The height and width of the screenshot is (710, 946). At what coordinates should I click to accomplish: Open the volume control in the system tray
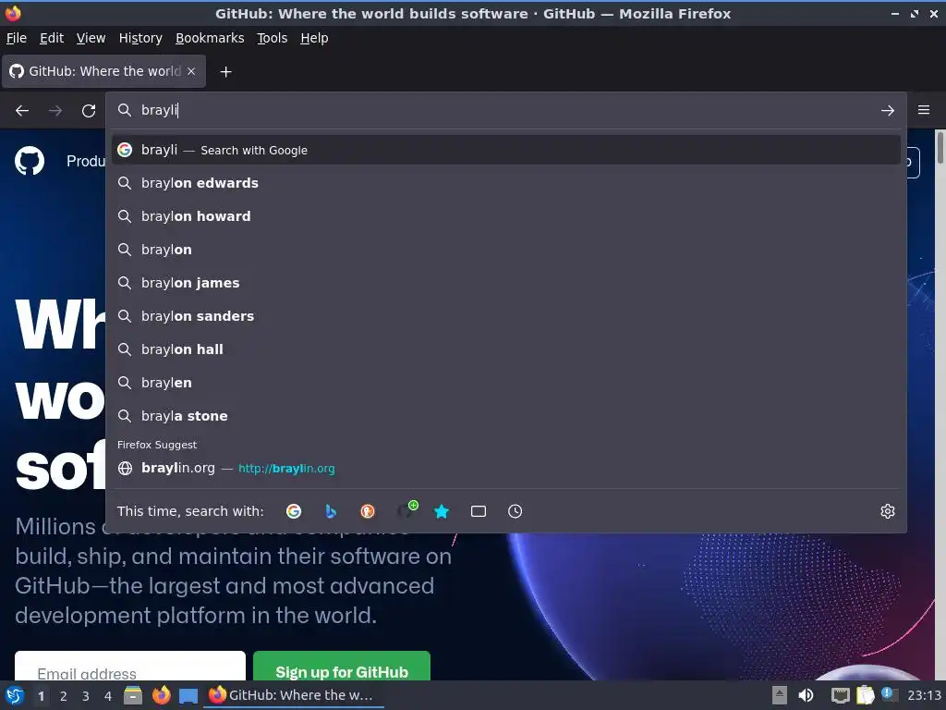806,695
